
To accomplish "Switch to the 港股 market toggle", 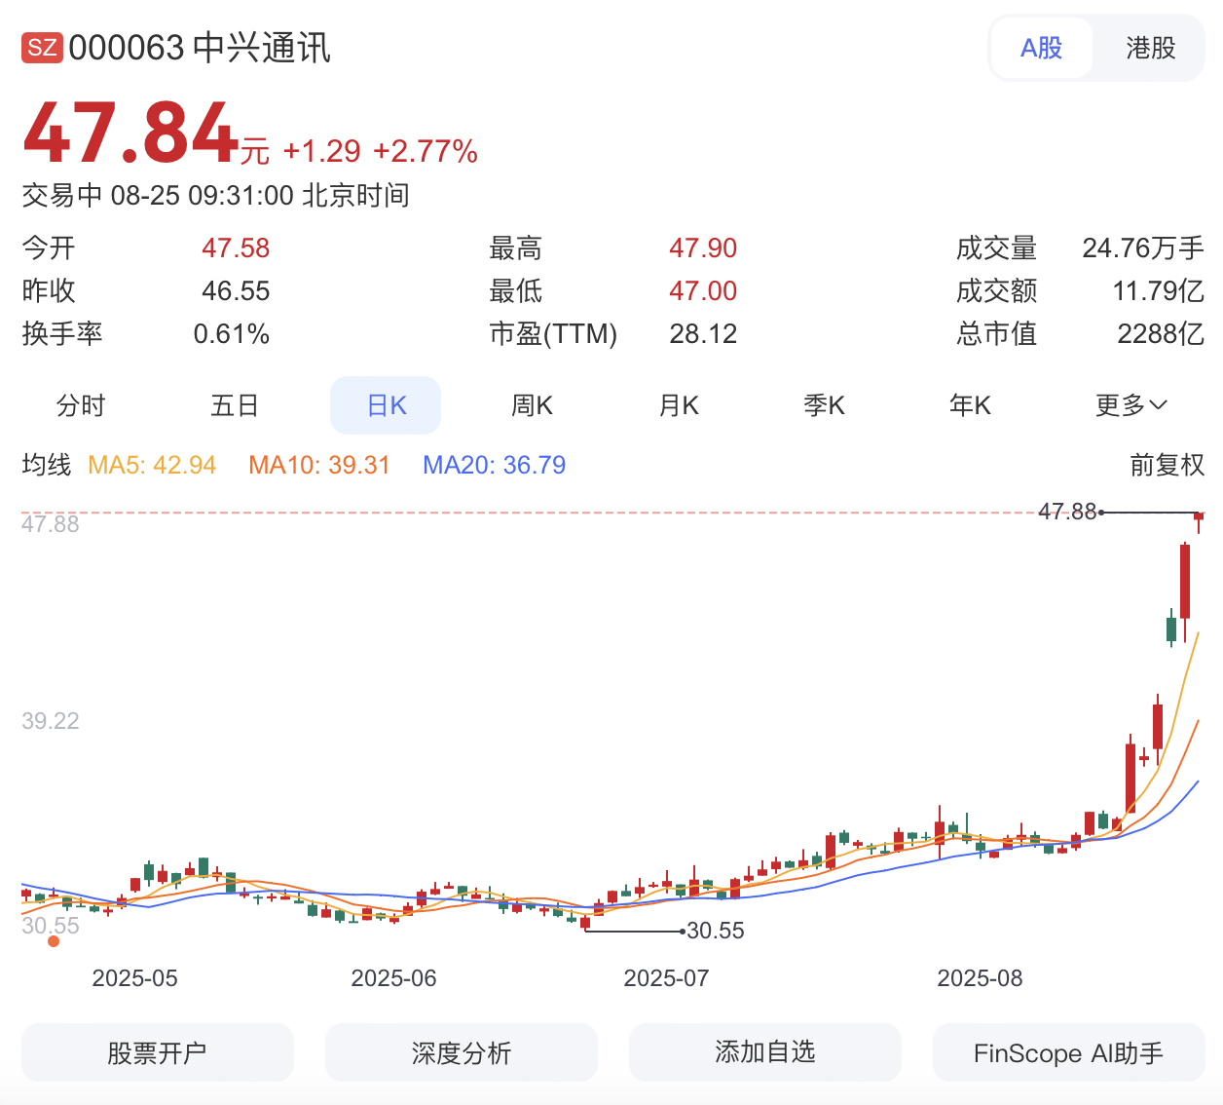I will point(1150,48).
